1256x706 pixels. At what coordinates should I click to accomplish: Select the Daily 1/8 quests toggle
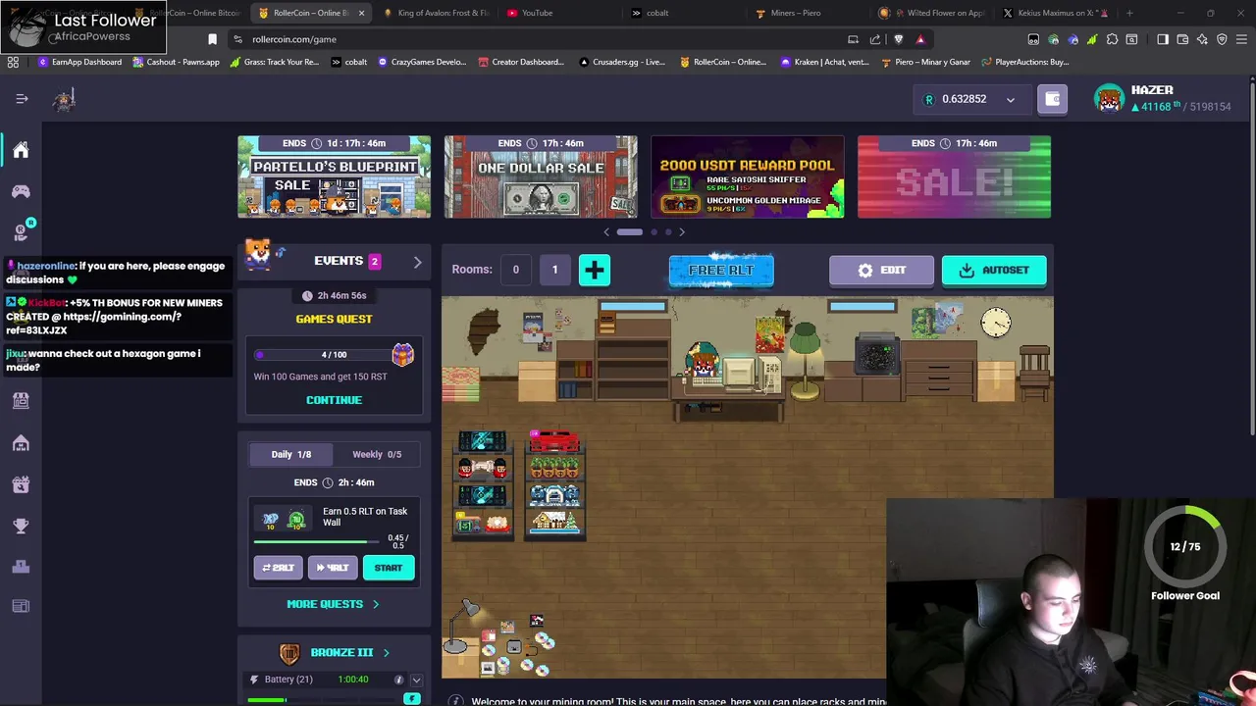[x=290, y=454]
